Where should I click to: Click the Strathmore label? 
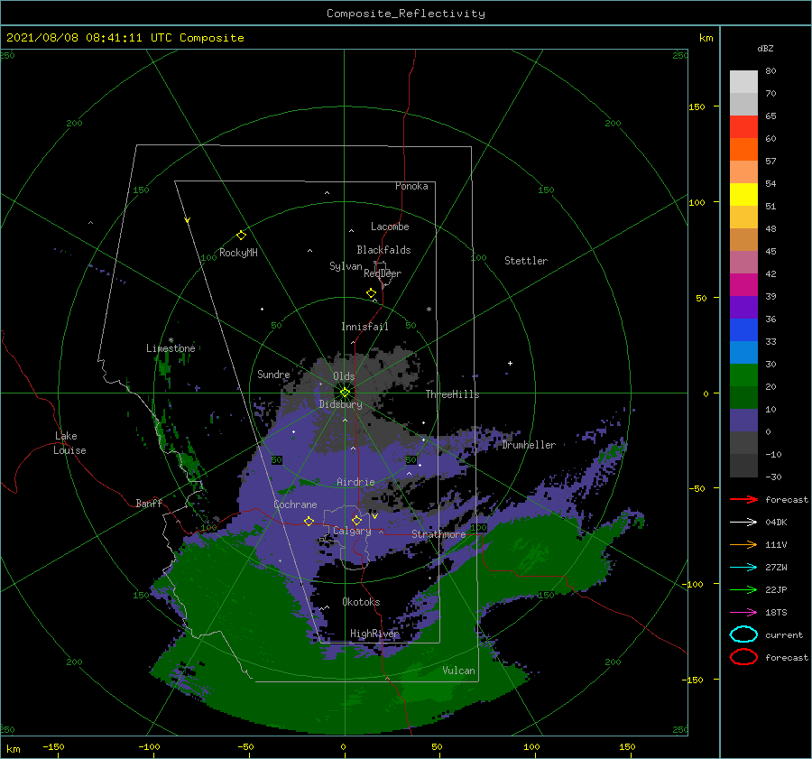tap(438, 533)
